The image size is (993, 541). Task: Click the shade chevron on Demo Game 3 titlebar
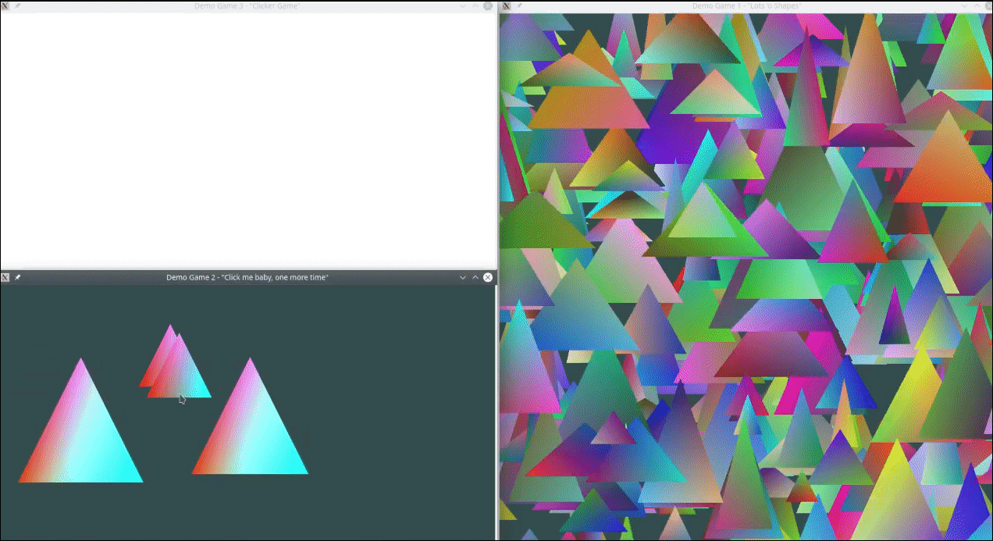(x=463, y=5)
